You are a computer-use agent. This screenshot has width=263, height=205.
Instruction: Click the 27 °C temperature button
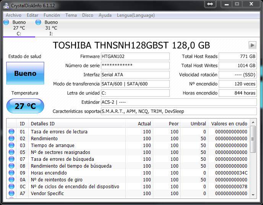click(x=25, y=106)
